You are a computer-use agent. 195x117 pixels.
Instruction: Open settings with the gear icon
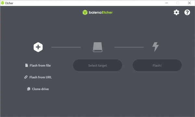click(x=176, y=12)
